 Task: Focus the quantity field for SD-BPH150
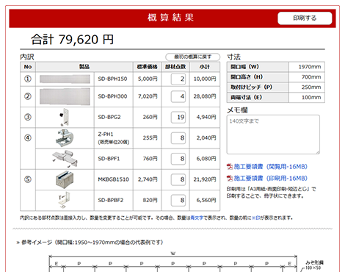click(178, 79)
